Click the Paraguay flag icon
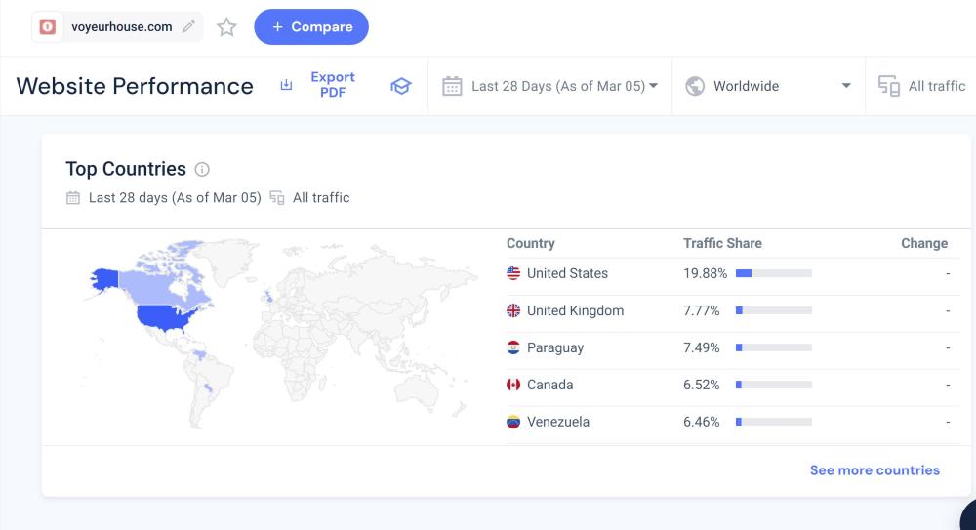This screenshot has height=530, width=976. coord(513,347)
